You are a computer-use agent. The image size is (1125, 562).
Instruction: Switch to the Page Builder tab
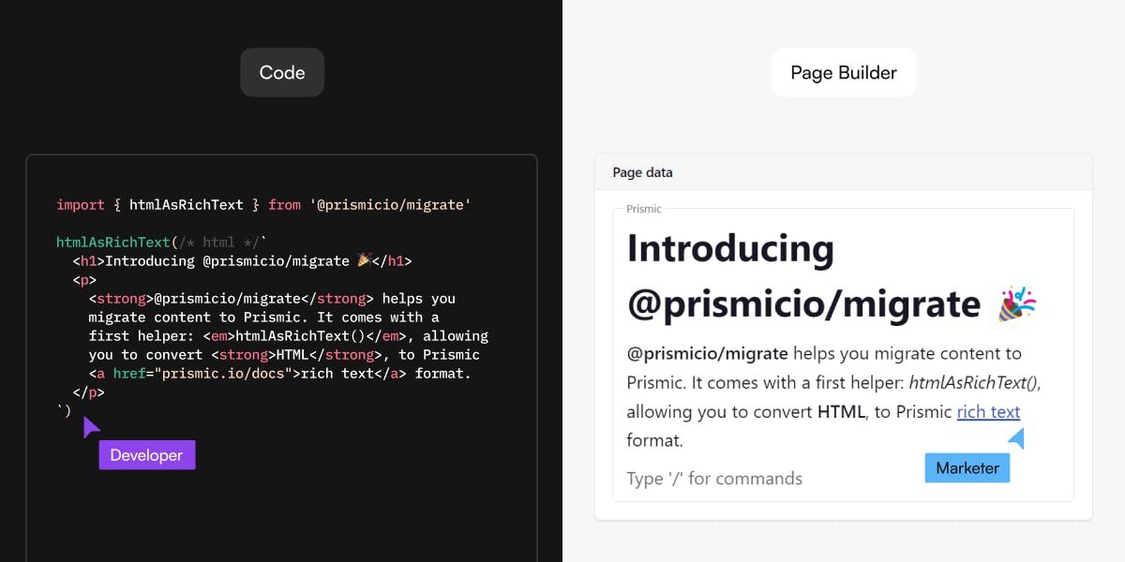pyautogui.click(x=843, y=71)
